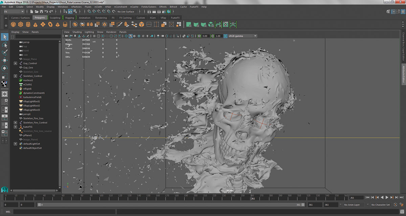Click the current frame field showing 261
Image resolution: width=406 pixels, height=216 pixels.
point(357,197)
